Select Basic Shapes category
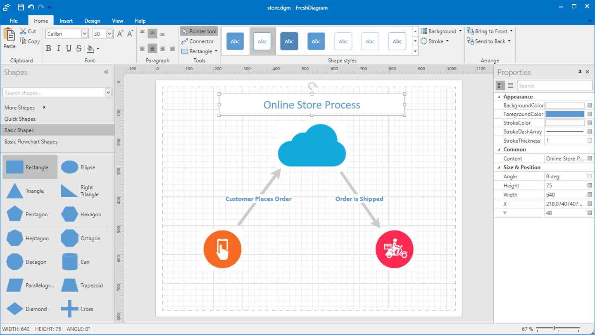 point(57,130)
